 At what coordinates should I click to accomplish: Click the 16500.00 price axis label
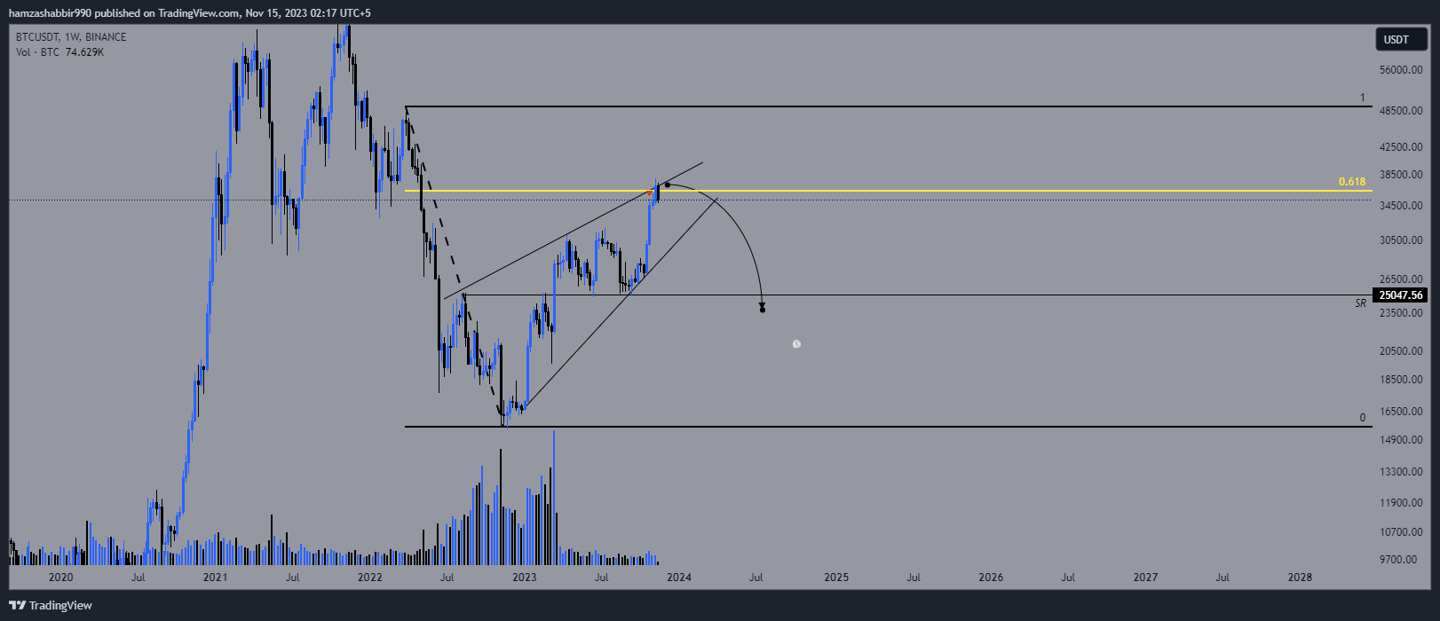[x=1401, y=412]
